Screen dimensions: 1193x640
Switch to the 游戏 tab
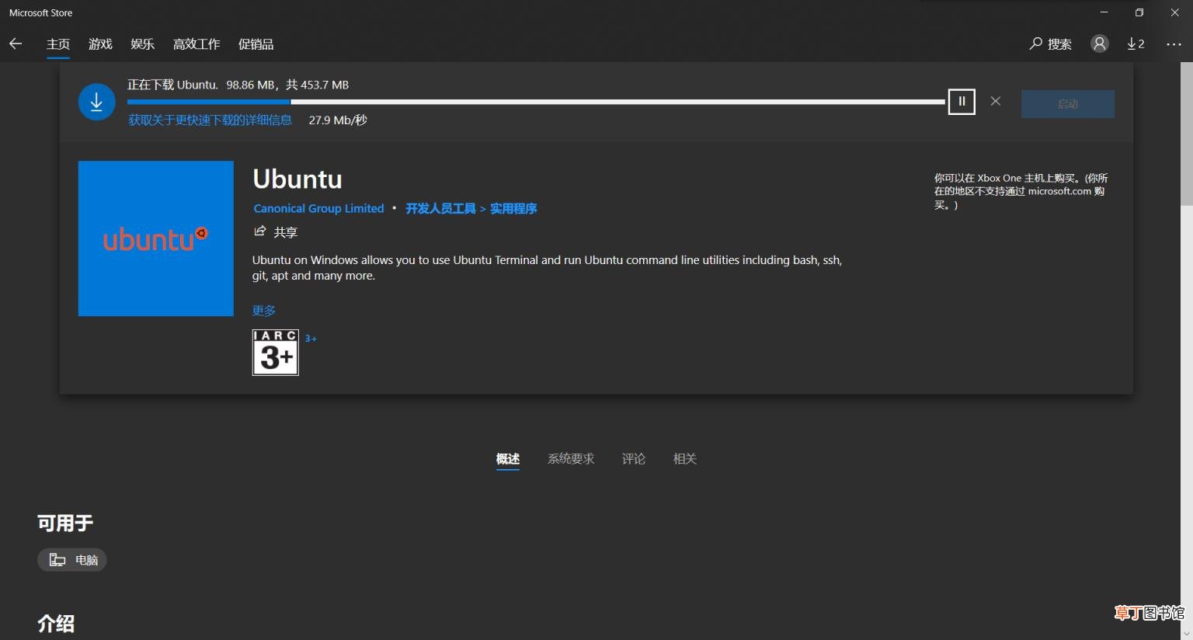pos(100,44)
